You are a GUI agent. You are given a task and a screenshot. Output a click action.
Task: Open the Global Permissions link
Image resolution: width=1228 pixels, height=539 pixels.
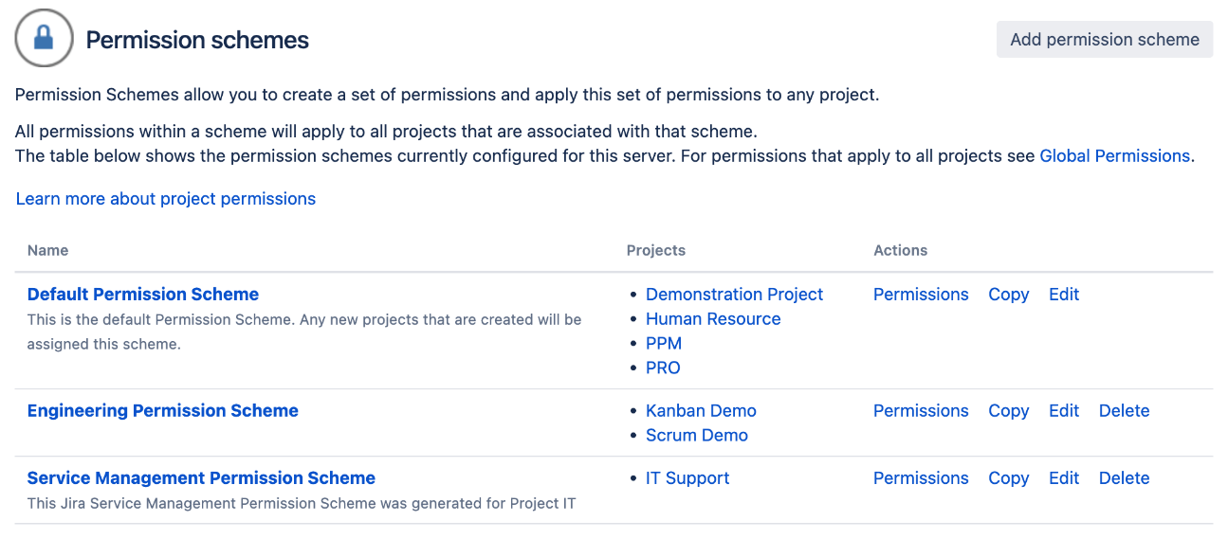click(x=1114, y=156)
